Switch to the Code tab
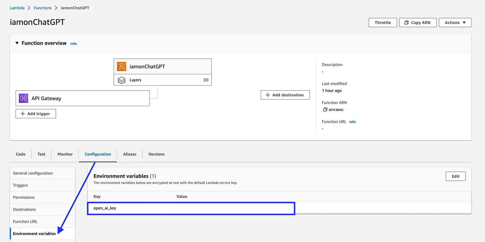This screenshot has height=242, width=485. [x=21, y=154]
